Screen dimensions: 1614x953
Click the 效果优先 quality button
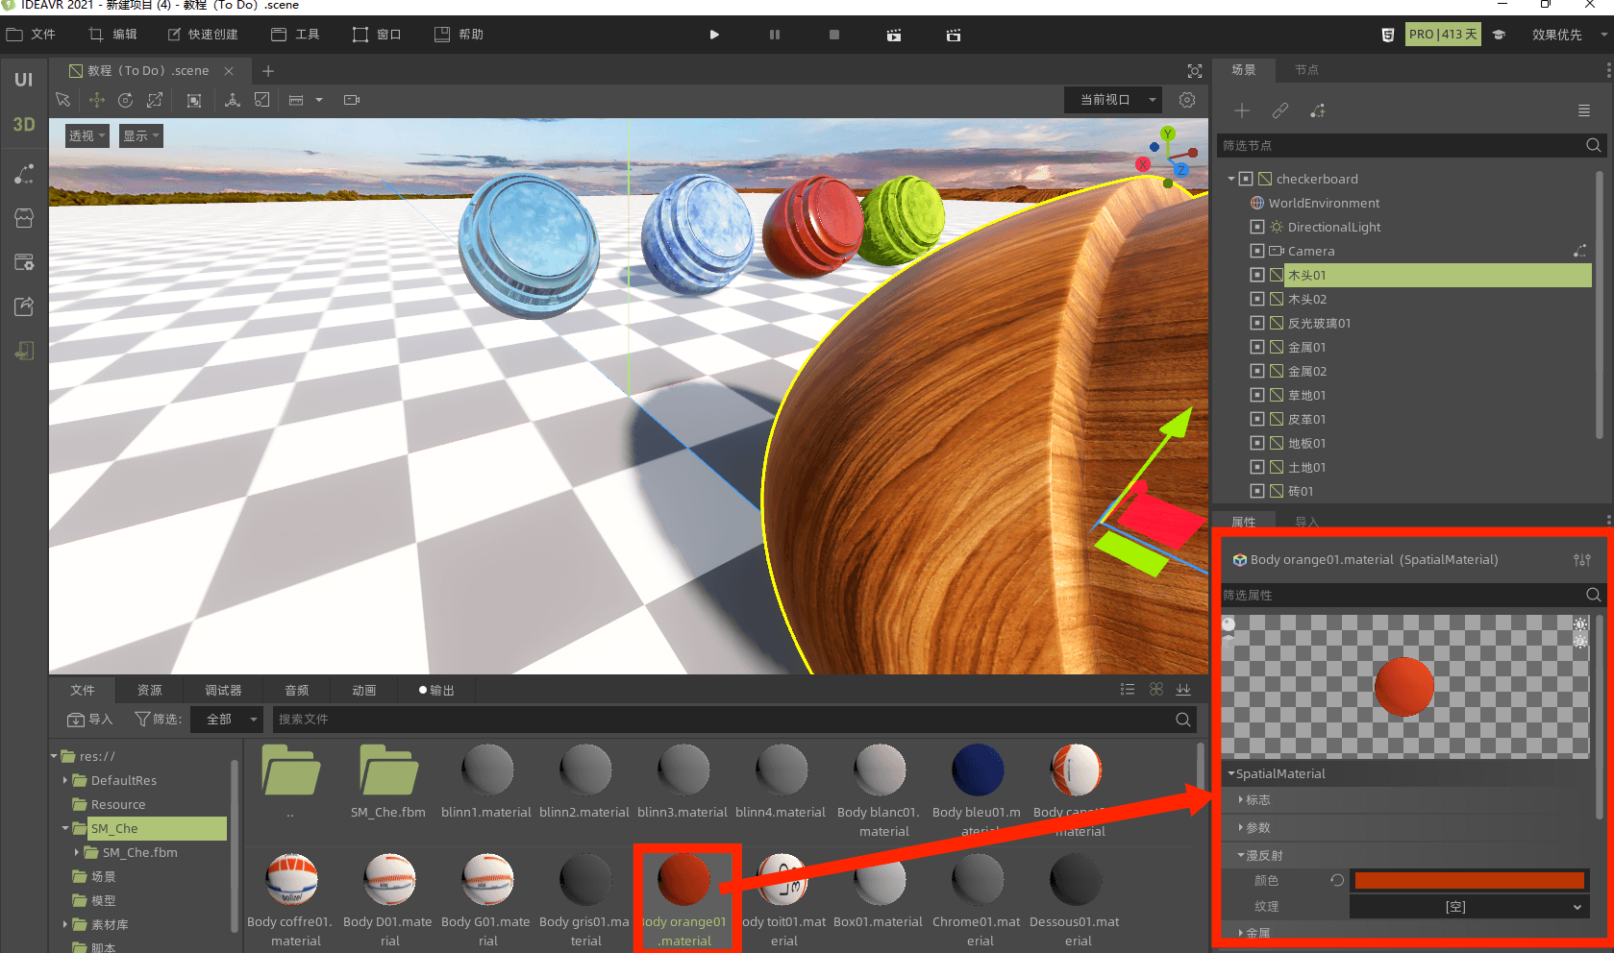click(1557, 35)
